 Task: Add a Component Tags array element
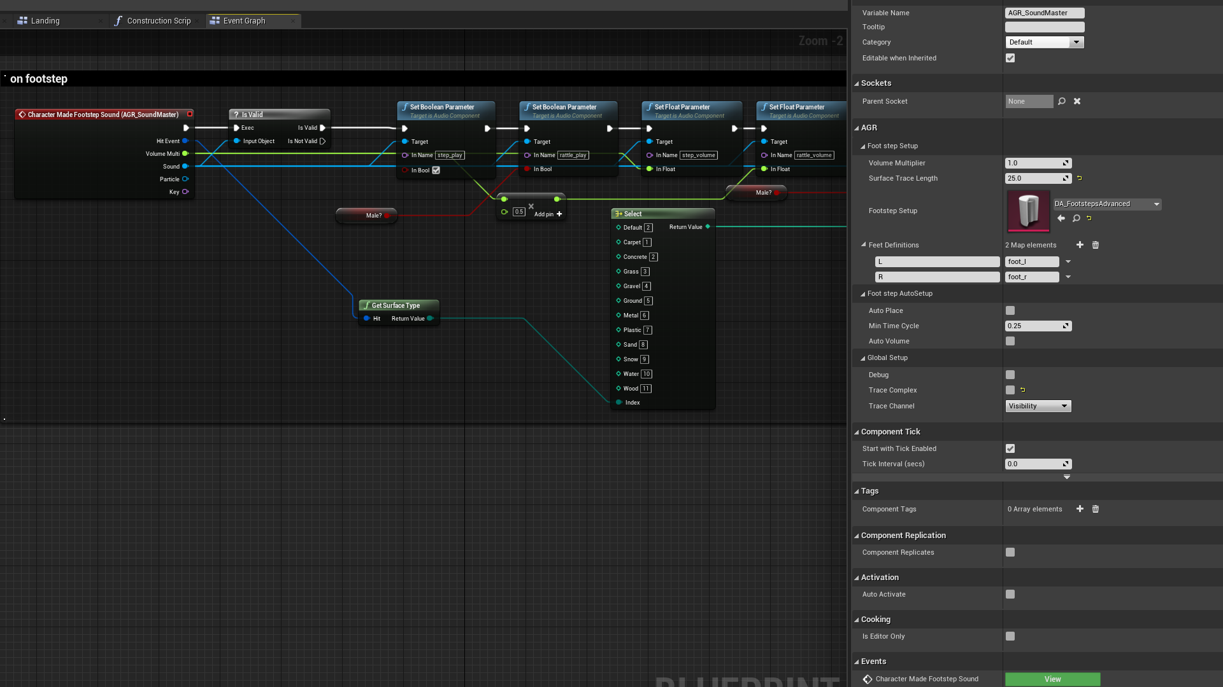[x=1080, y=509]
